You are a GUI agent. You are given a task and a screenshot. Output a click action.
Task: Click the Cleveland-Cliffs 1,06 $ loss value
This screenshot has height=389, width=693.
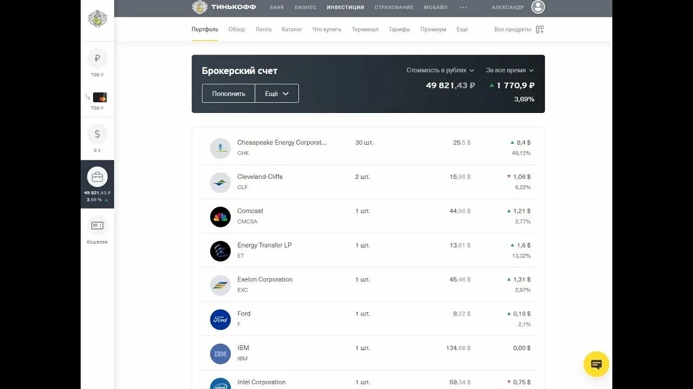pyautogui.click(x=521, y=177)
